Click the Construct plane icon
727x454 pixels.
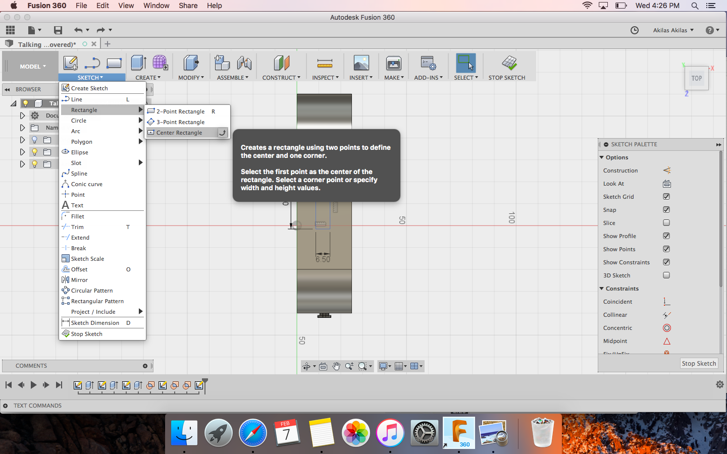click(x=281, y=64)
